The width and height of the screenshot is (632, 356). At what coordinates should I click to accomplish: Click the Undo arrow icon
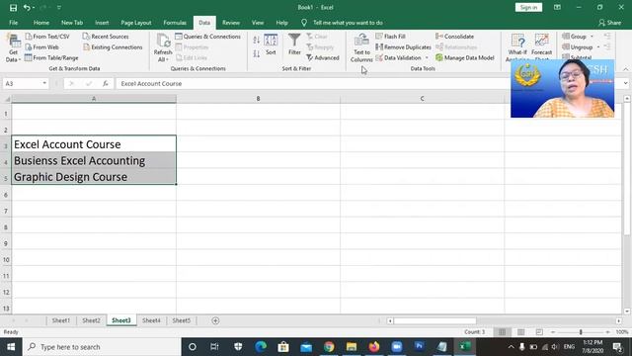(x=27, y=8)
